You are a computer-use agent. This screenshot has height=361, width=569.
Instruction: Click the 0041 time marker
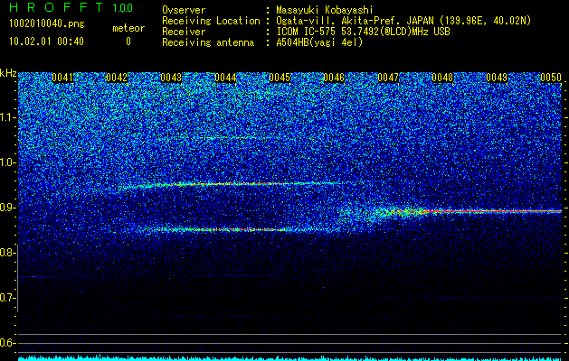point(62,78)
